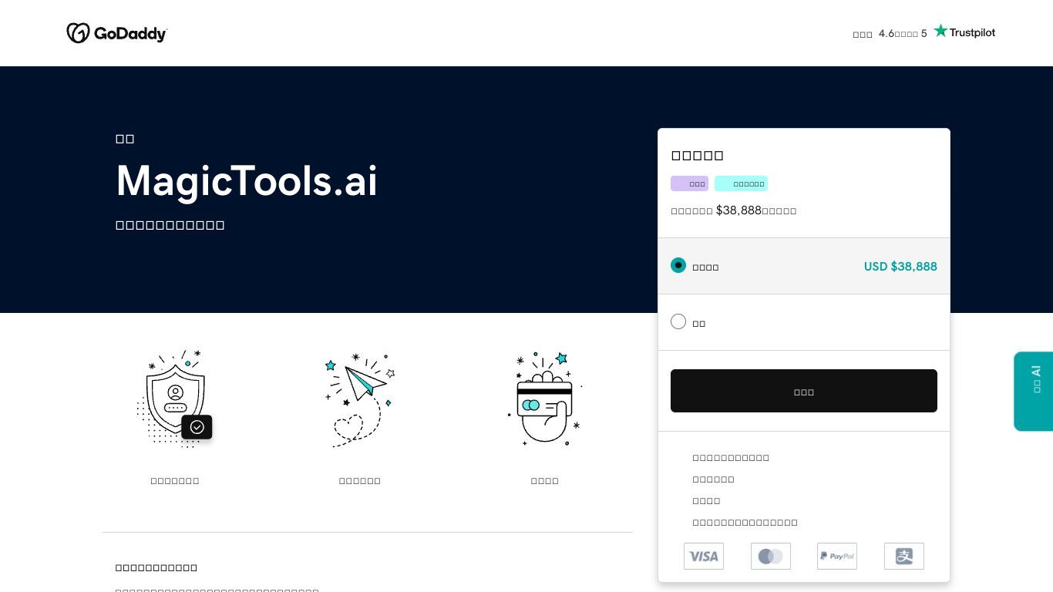Click the Visa payment icon
Viewport: 1053px width, 592px height.
[x=703, y=556]
